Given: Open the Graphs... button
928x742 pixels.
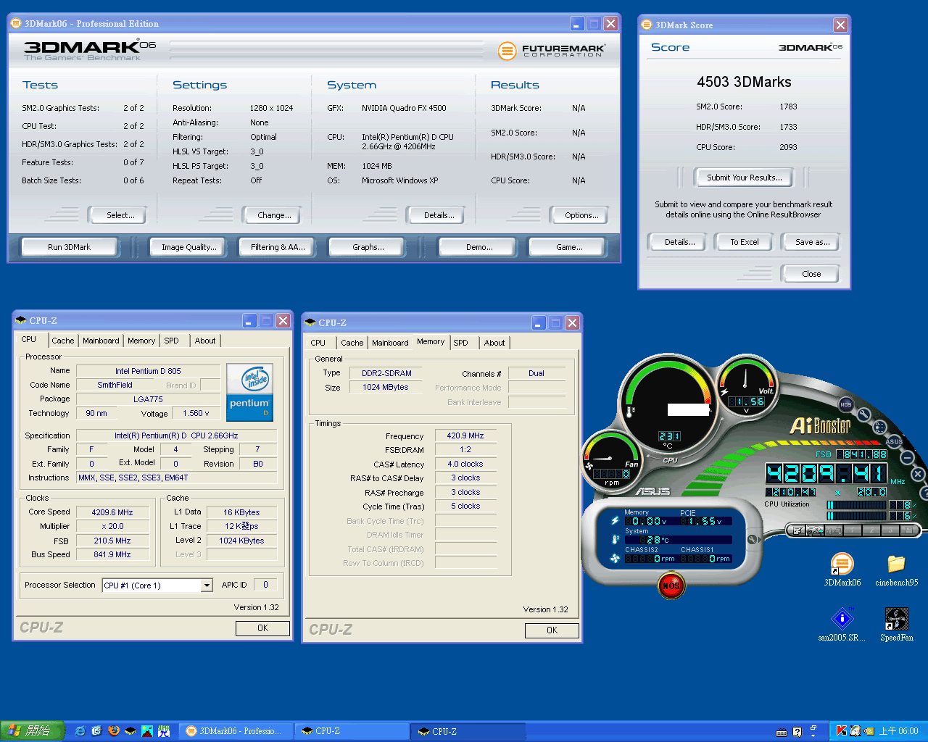Looking at the screenshot, I should [x=368, y=247].
